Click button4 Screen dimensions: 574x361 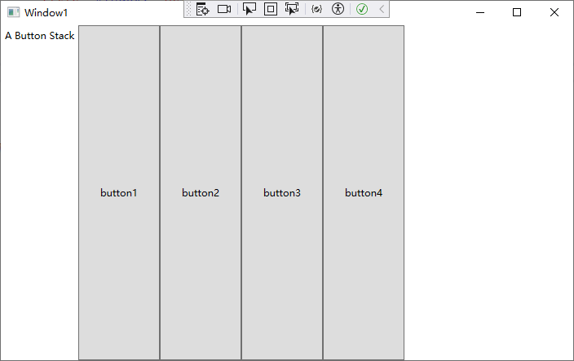point(364,193)
